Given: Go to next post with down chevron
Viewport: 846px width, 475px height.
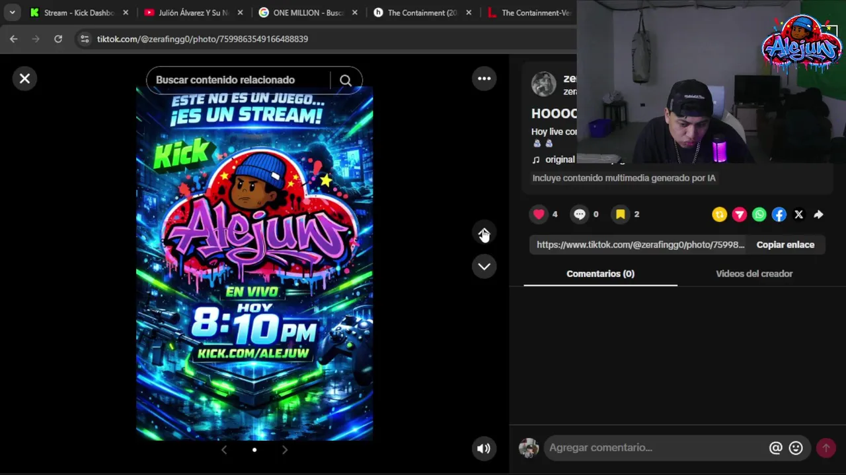Looking at the screenshot, I should 484,267.
